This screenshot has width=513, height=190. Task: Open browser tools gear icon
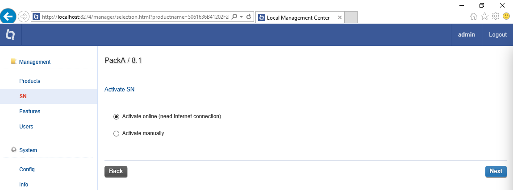pos(495,17)
